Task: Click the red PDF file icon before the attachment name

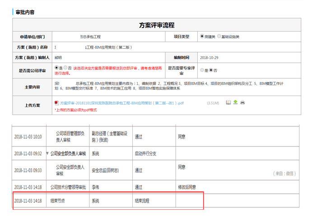Action: point(56,103)
